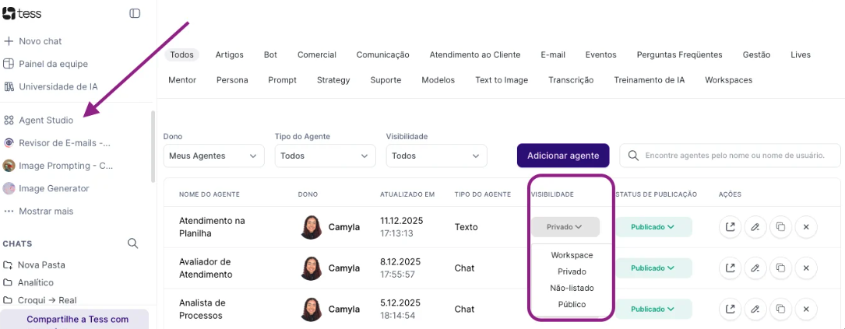This screenshot has height=329, width=845.
Task: Select the Bot category tab
Action: [270, 54]
